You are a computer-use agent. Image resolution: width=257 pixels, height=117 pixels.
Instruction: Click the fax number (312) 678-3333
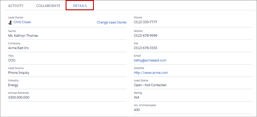(146, 48)
